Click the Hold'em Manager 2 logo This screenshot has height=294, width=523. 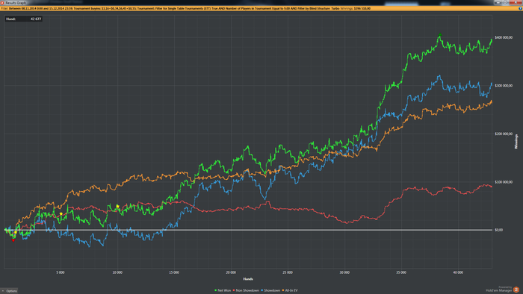pos(516,290)
